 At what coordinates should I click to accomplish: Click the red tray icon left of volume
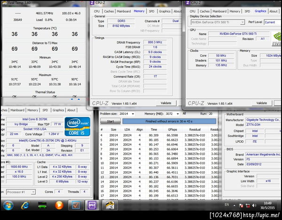pos(248,205)
